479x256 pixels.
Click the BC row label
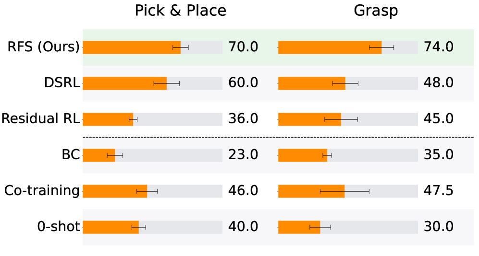point(70,155)
